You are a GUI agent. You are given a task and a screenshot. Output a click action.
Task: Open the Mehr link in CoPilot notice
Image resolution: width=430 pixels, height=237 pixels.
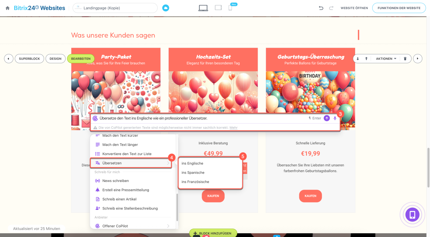[x=233, y=128]
